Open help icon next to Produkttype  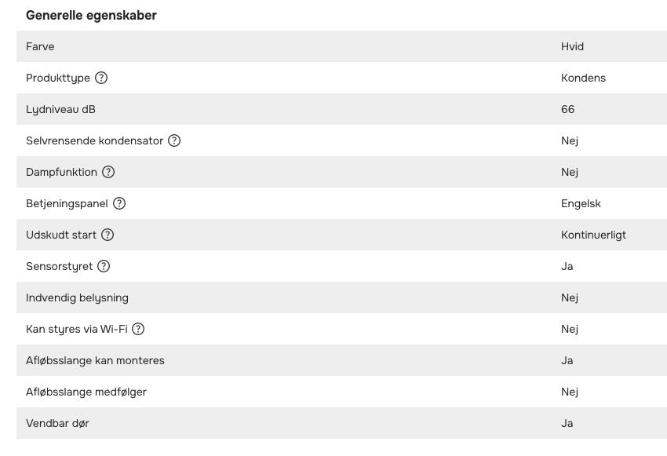(x=101, y=78)
